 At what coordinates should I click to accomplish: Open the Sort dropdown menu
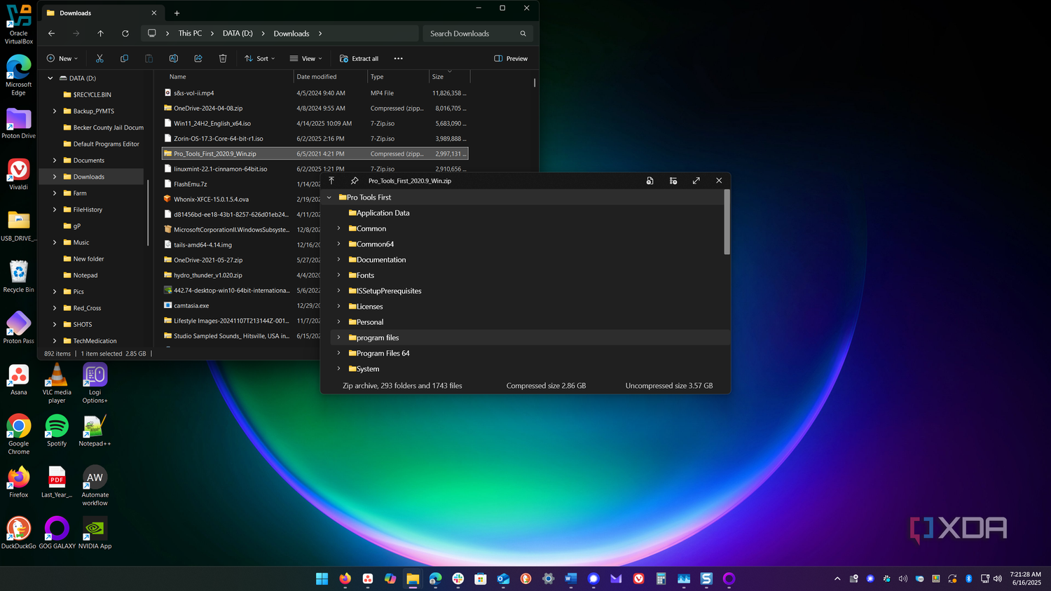(260, 59)
